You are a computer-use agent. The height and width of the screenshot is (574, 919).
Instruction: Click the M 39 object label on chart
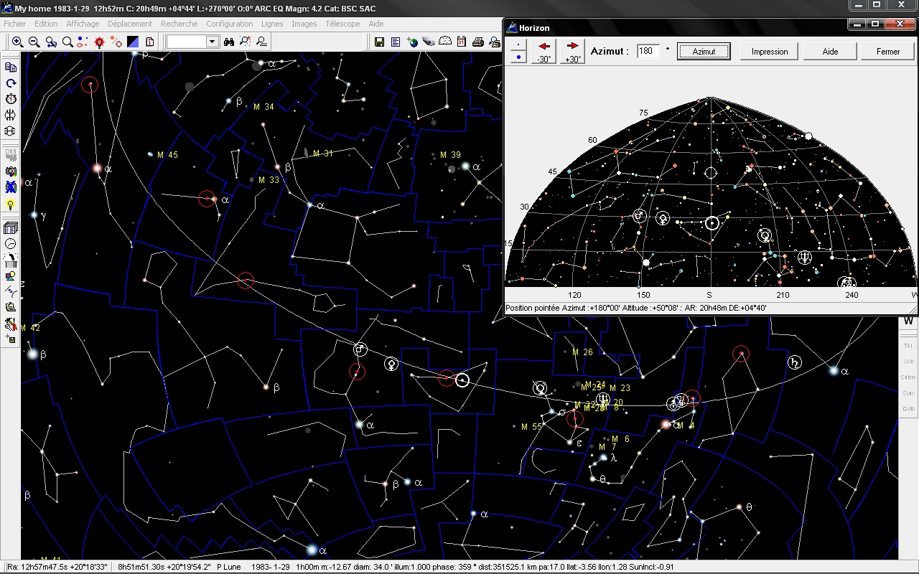pos(450,155)
